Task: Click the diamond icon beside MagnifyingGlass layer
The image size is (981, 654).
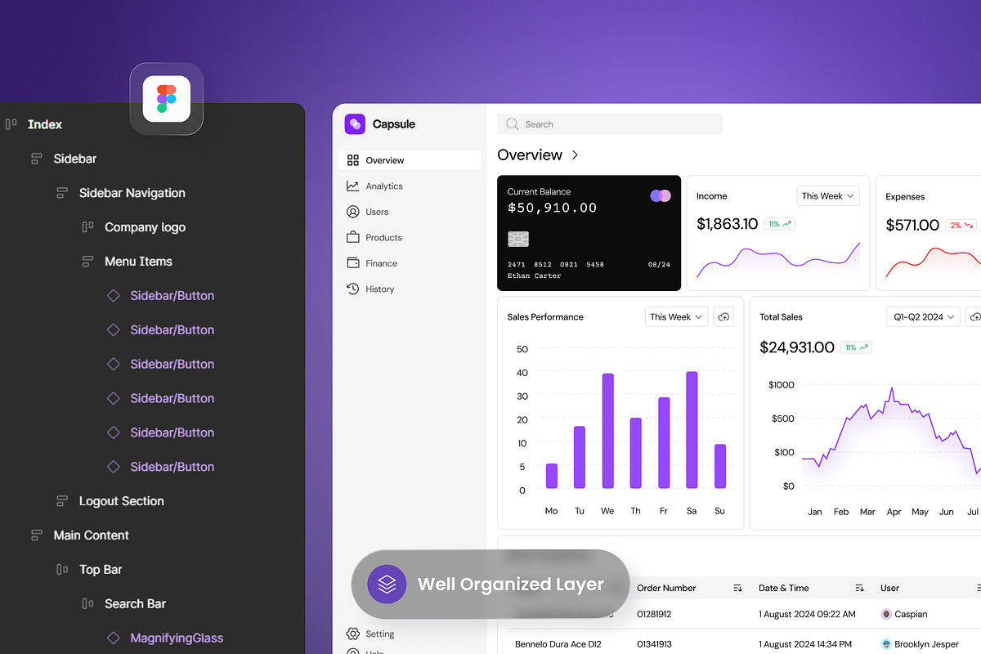Action: (114, 638)
